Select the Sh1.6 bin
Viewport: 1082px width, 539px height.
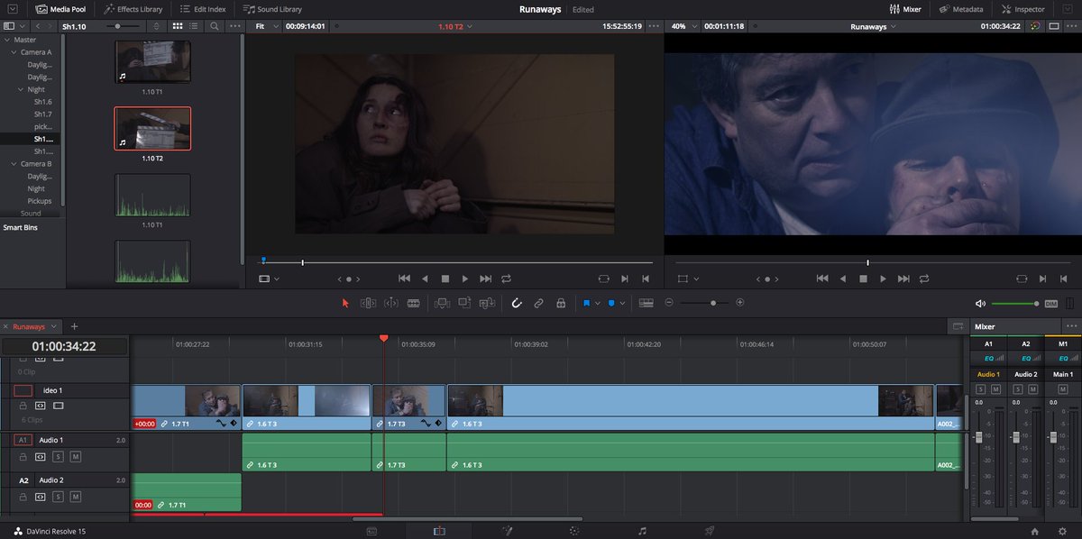(x=42, y=102)
